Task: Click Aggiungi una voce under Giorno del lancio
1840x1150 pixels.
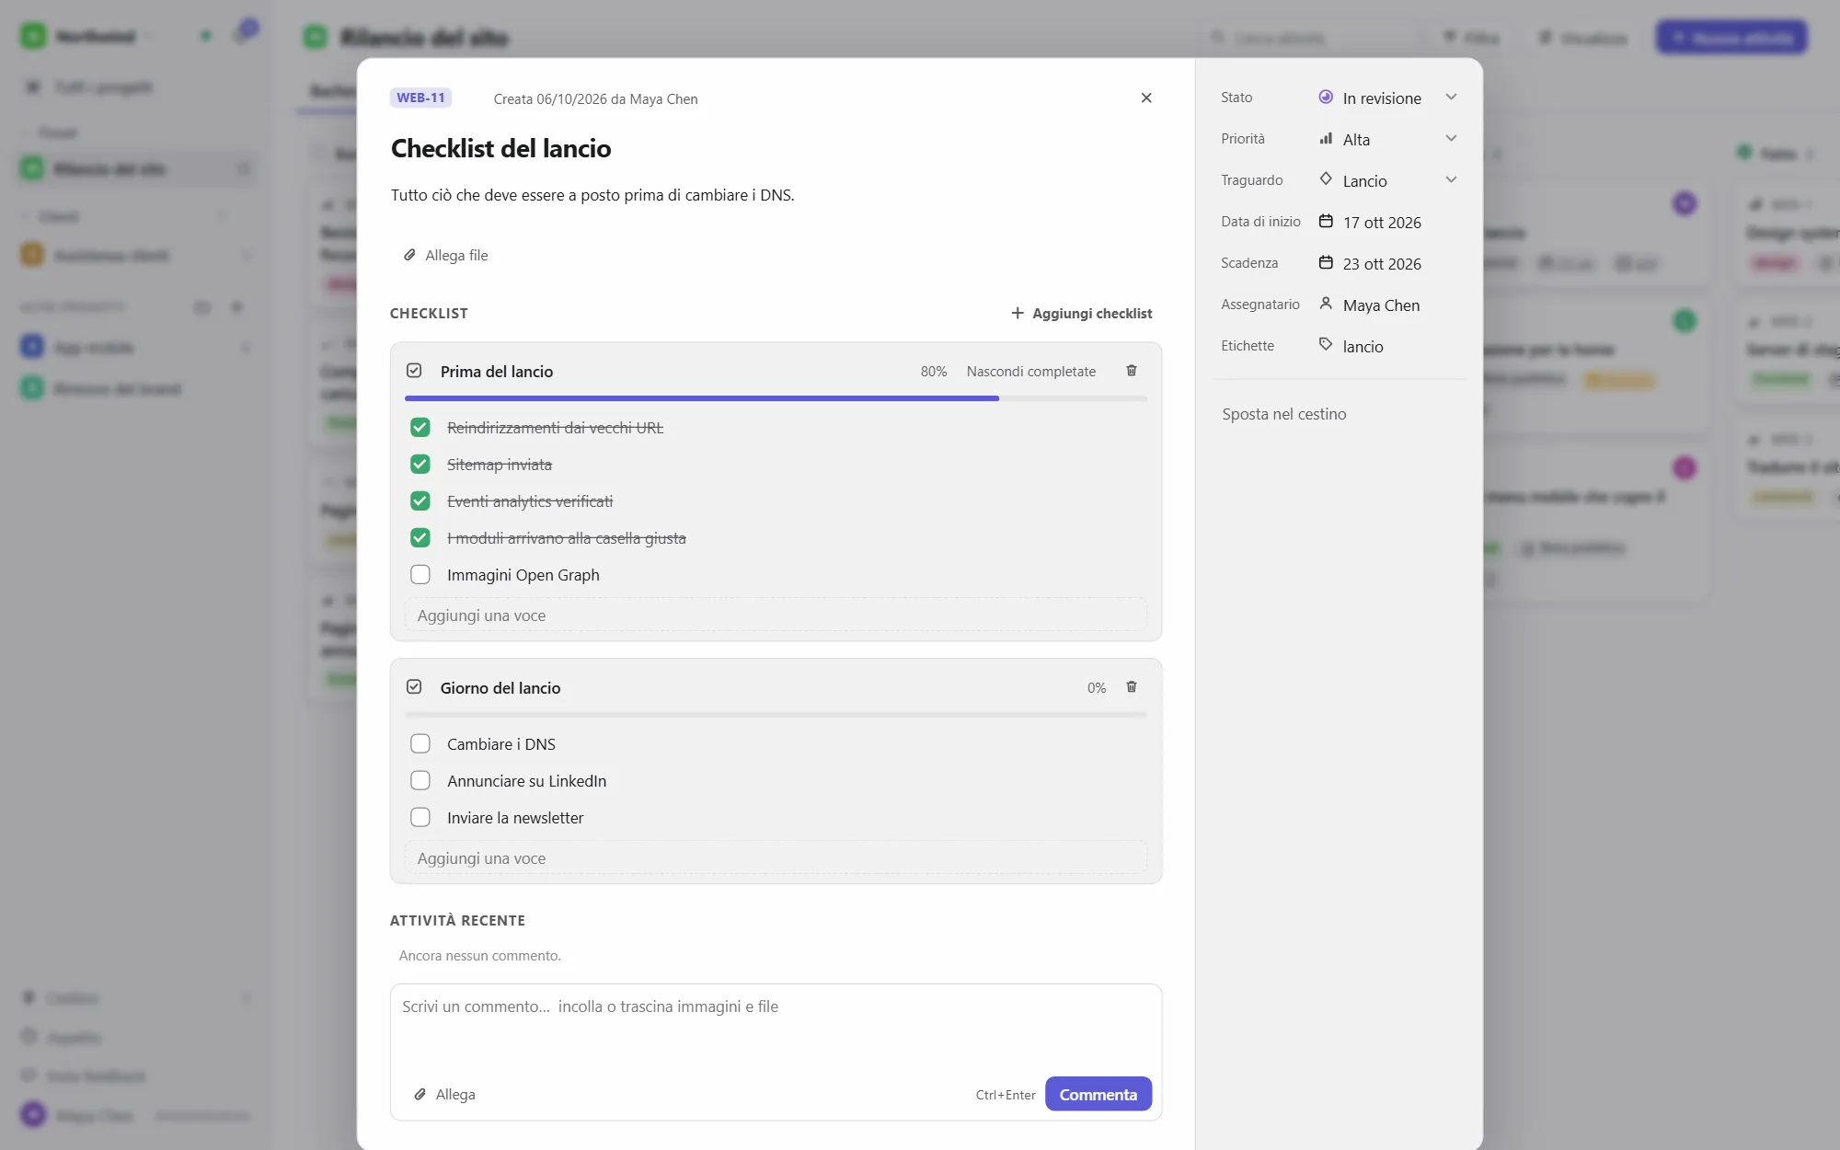Action: (776, 858)
